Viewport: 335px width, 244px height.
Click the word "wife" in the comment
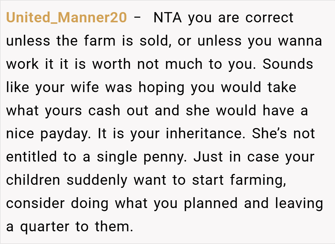(x=85, y=87)
